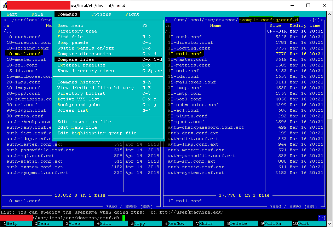Open Directory hotlist entry
Screen dimensions: 333x227
click(81, 93)
